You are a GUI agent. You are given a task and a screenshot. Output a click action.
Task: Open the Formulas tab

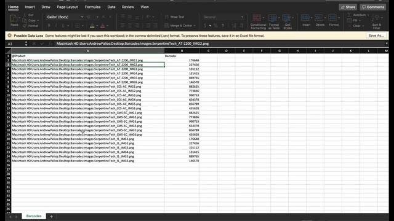point(92,7)
